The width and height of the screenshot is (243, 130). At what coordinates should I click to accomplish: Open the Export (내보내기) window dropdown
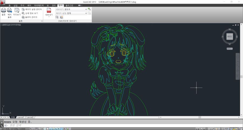86,9
